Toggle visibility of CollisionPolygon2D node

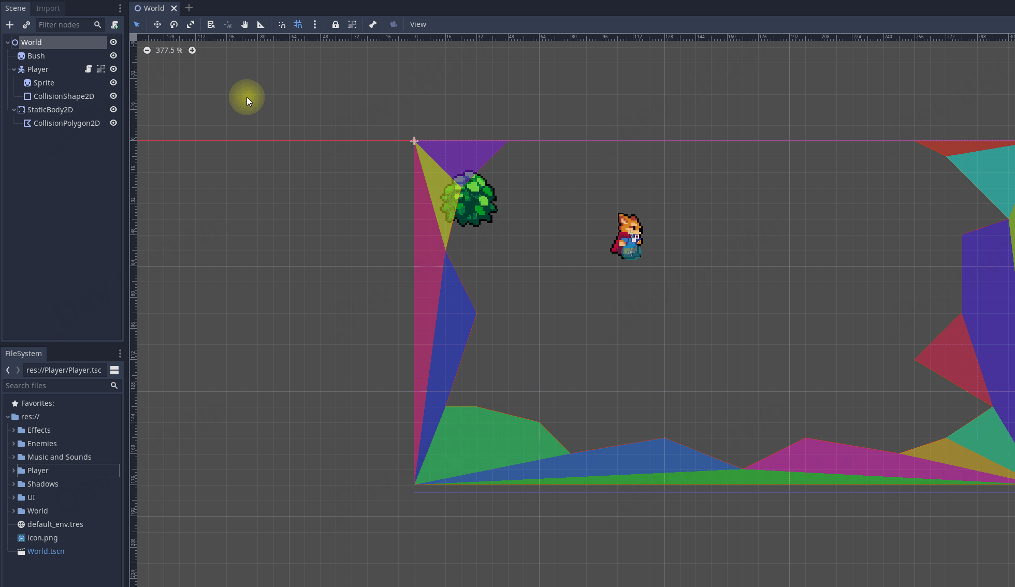113,123
